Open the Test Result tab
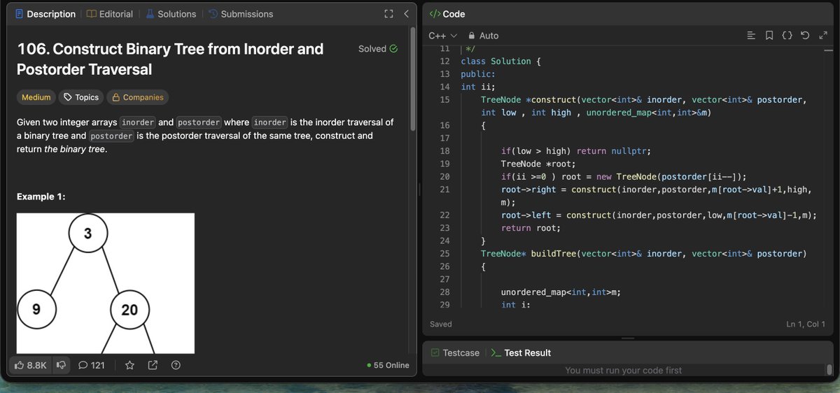The height and width of the screenshot is (393, 840). [x=521, y=353]
